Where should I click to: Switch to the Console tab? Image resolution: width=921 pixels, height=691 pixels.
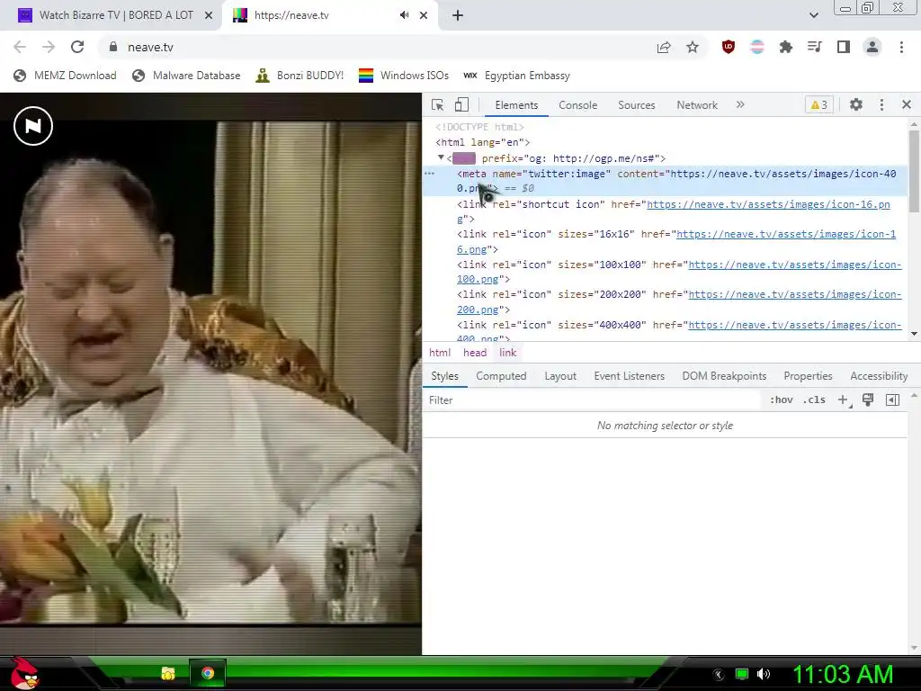[x=578, y=105]
